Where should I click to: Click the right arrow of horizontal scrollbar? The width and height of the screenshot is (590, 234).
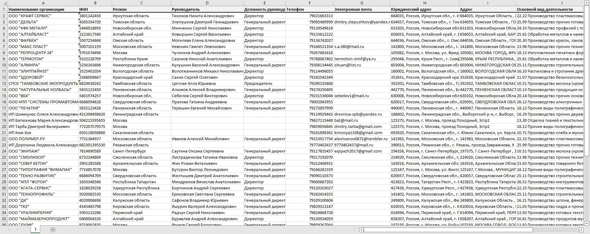(x=581, y=230)
